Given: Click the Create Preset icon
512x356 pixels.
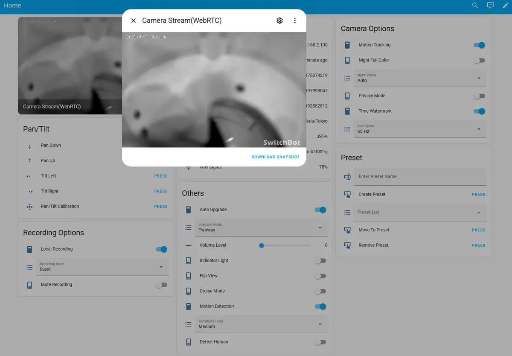Looking at the screenshot, I should [347, 194].
